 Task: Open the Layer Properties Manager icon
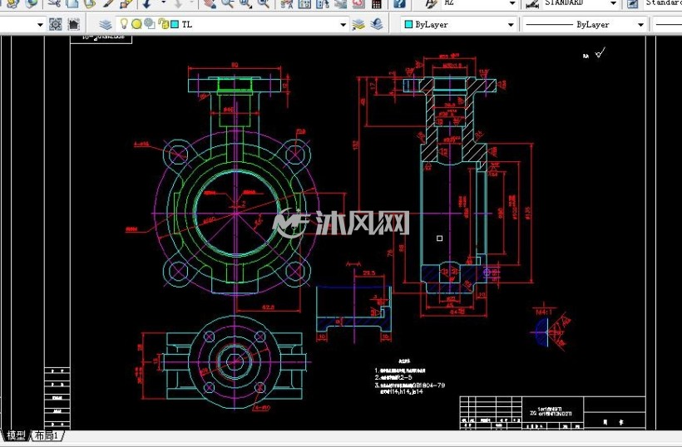tap(106, 24)
